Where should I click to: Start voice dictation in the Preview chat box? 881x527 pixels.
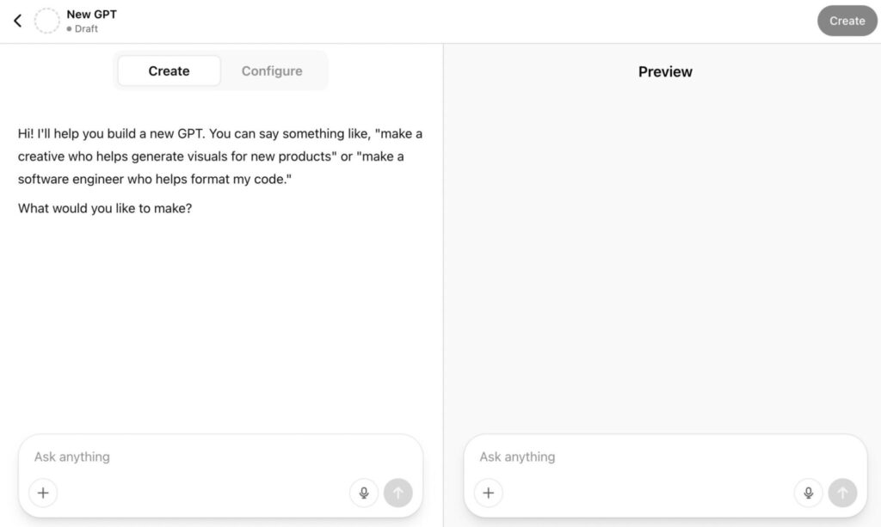808,493
